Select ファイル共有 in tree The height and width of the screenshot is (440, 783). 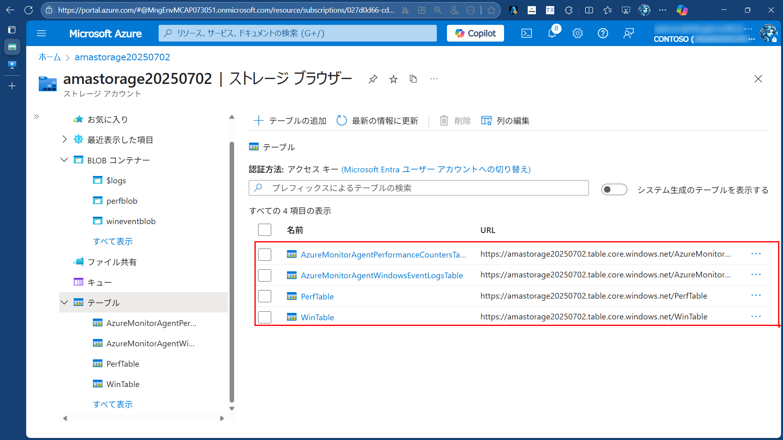pos(112,262)
